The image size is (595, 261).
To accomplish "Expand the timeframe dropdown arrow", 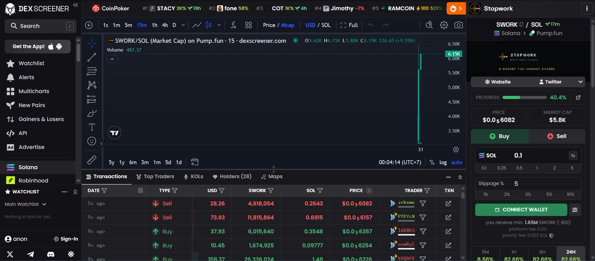I will [183, 25].
